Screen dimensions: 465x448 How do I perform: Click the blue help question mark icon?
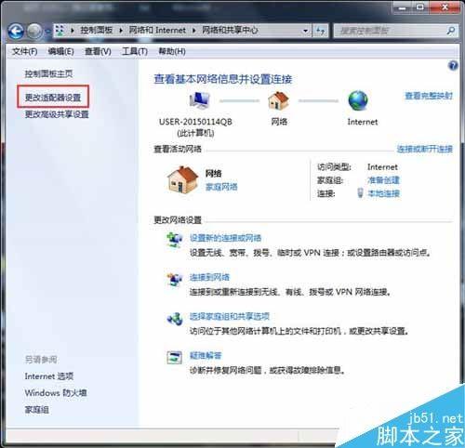453,66
